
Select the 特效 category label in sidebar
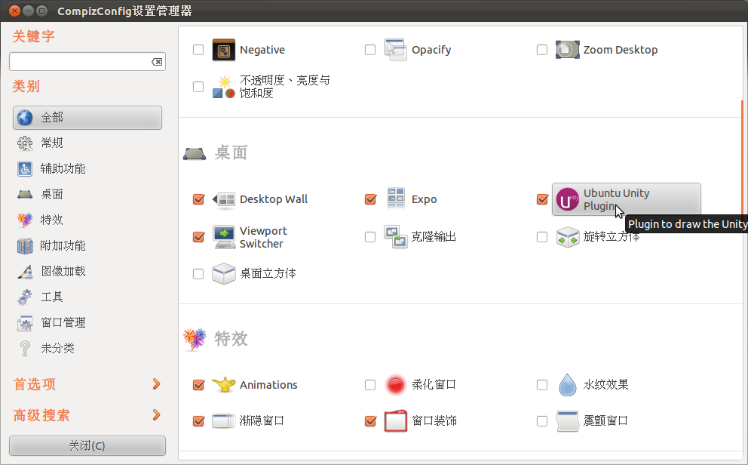(51, 220)
